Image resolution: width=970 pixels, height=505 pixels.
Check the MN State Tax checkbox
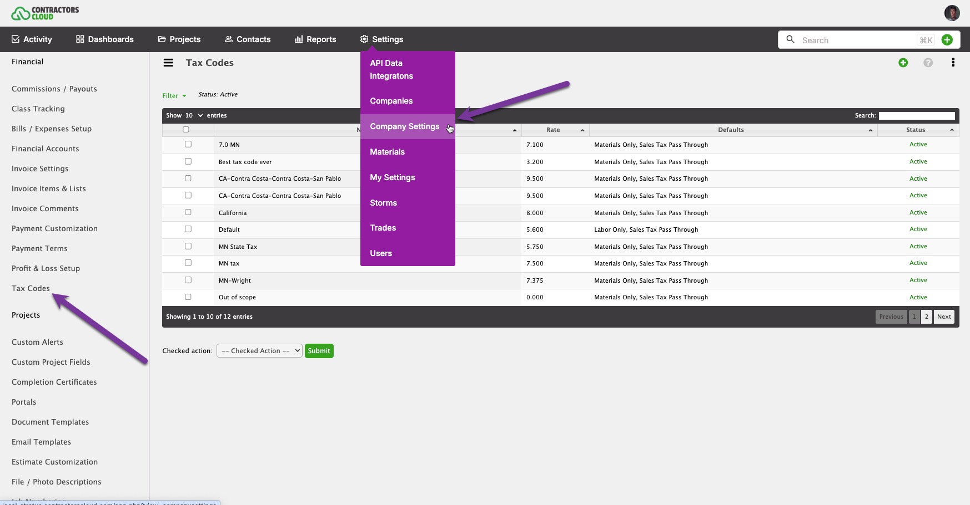pos(188,246)
